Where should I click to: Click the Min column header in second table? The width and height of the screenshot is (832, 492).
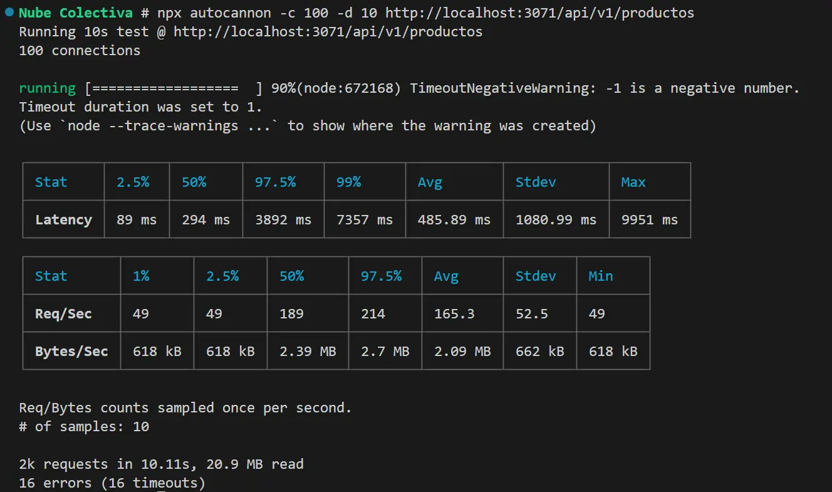[x=601, y=276]
